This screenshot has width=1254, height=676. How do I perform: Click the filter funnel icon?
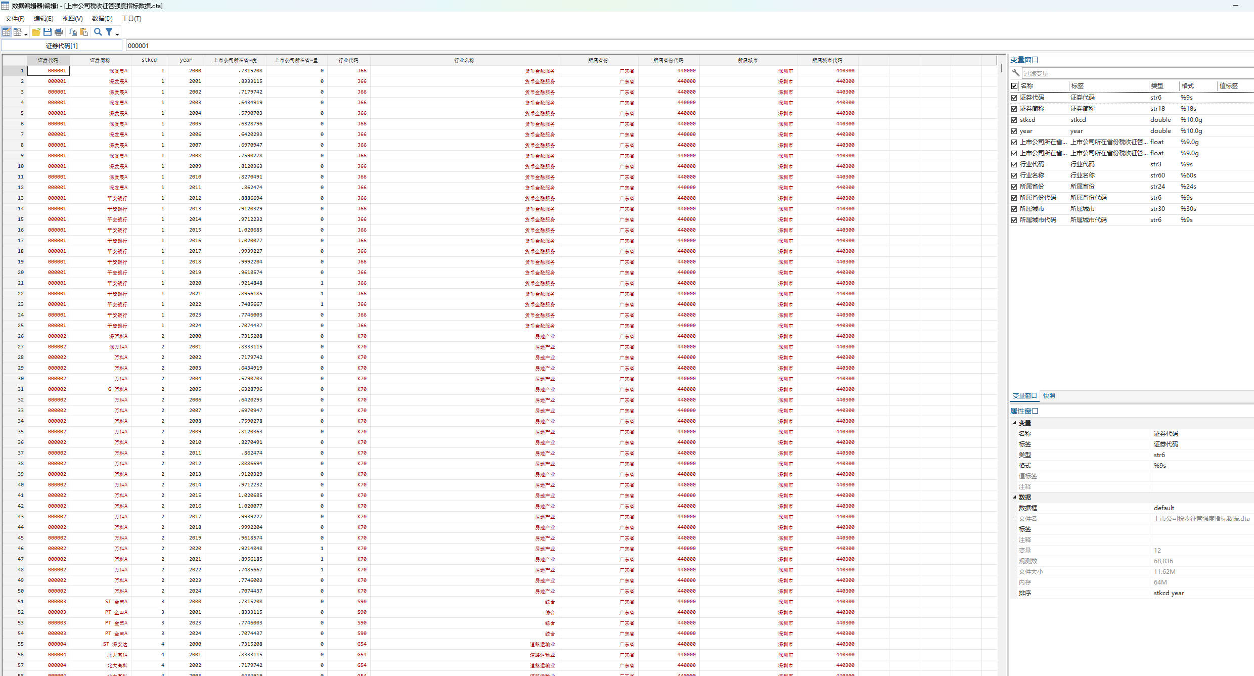coord(109,32)
